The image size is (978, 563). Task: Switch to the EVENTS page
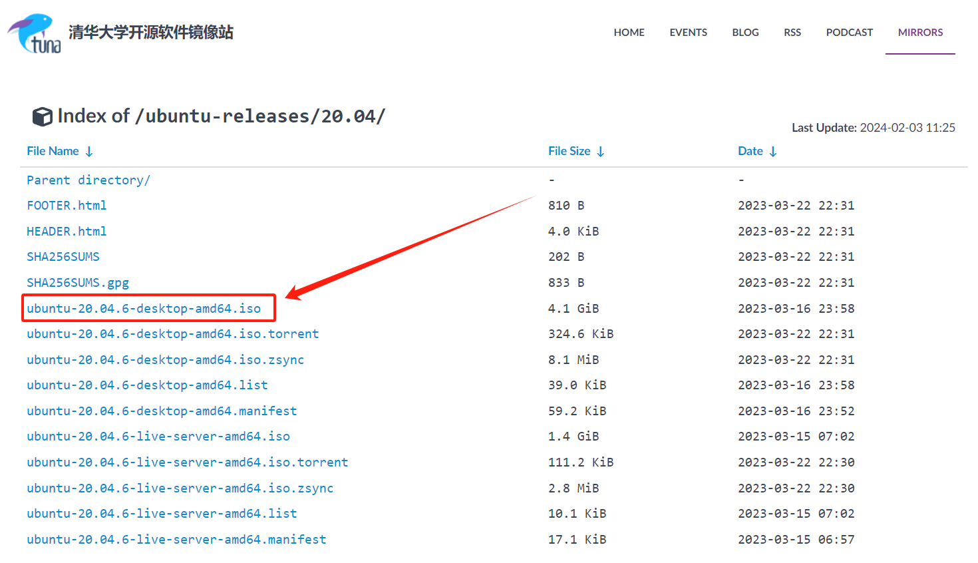[x=688, y=32]
